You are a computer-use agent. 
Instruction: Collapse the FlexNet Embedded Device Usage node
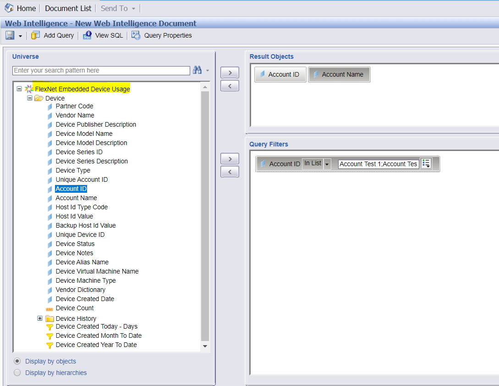click(19, 89)
